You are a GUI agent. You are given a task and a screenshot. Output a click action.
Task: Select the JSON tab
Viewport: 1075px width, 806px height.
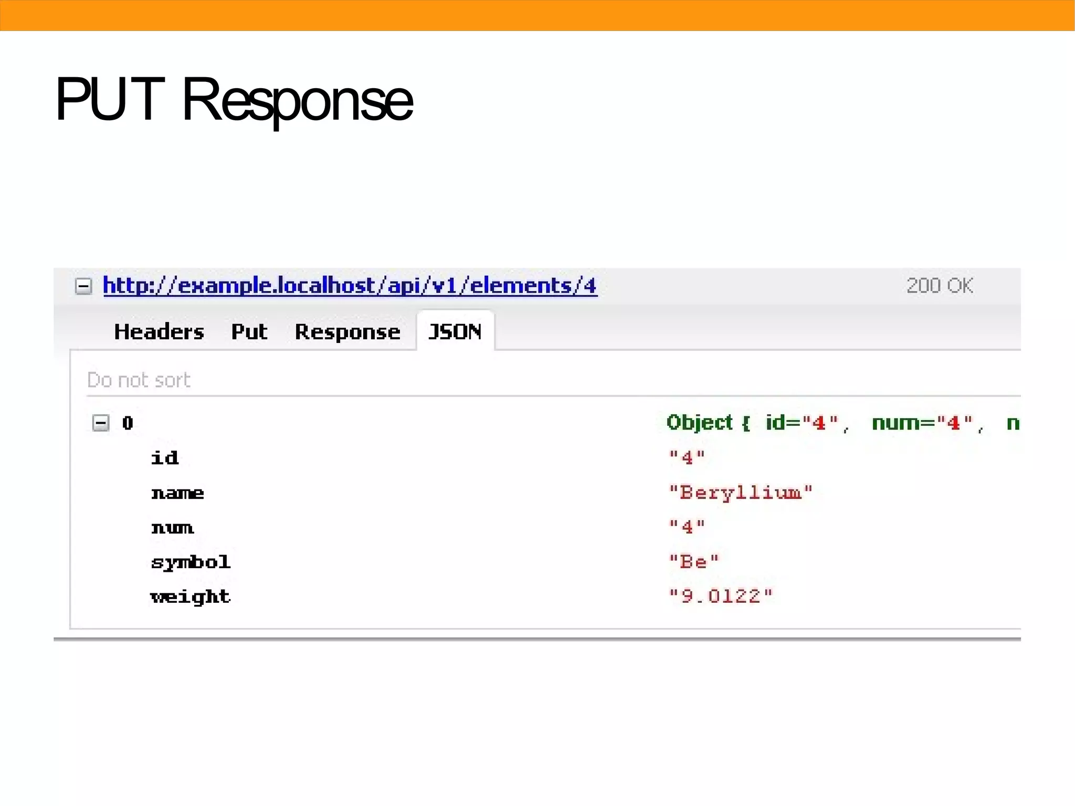pos(455,331)
